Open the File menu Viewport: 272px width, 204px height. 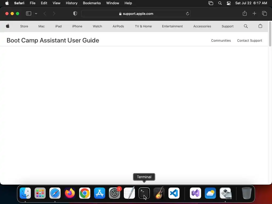[32, 3]
